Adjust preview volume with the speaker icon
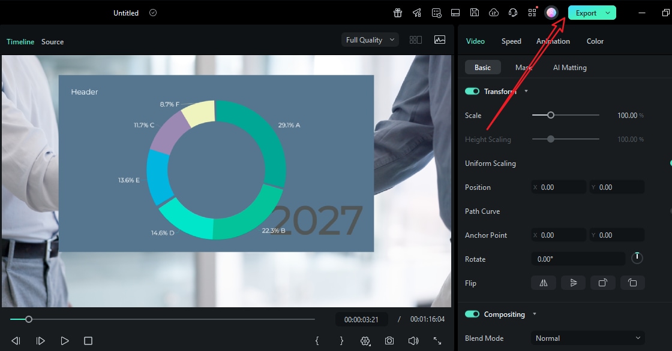This screenshot has width=672, height=351. [x=413, y=340]
